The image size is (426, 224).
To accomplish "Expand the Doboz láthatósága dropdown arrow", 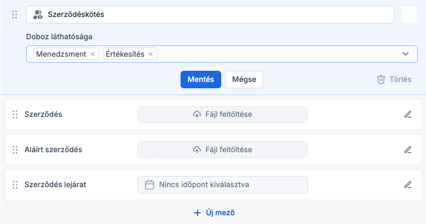I will (x=406, y=54).
